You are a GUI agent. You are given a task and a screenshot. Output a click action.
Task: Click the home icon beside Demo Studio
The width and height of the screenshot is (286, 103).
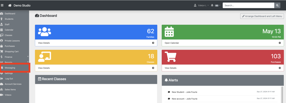point(10,6)
